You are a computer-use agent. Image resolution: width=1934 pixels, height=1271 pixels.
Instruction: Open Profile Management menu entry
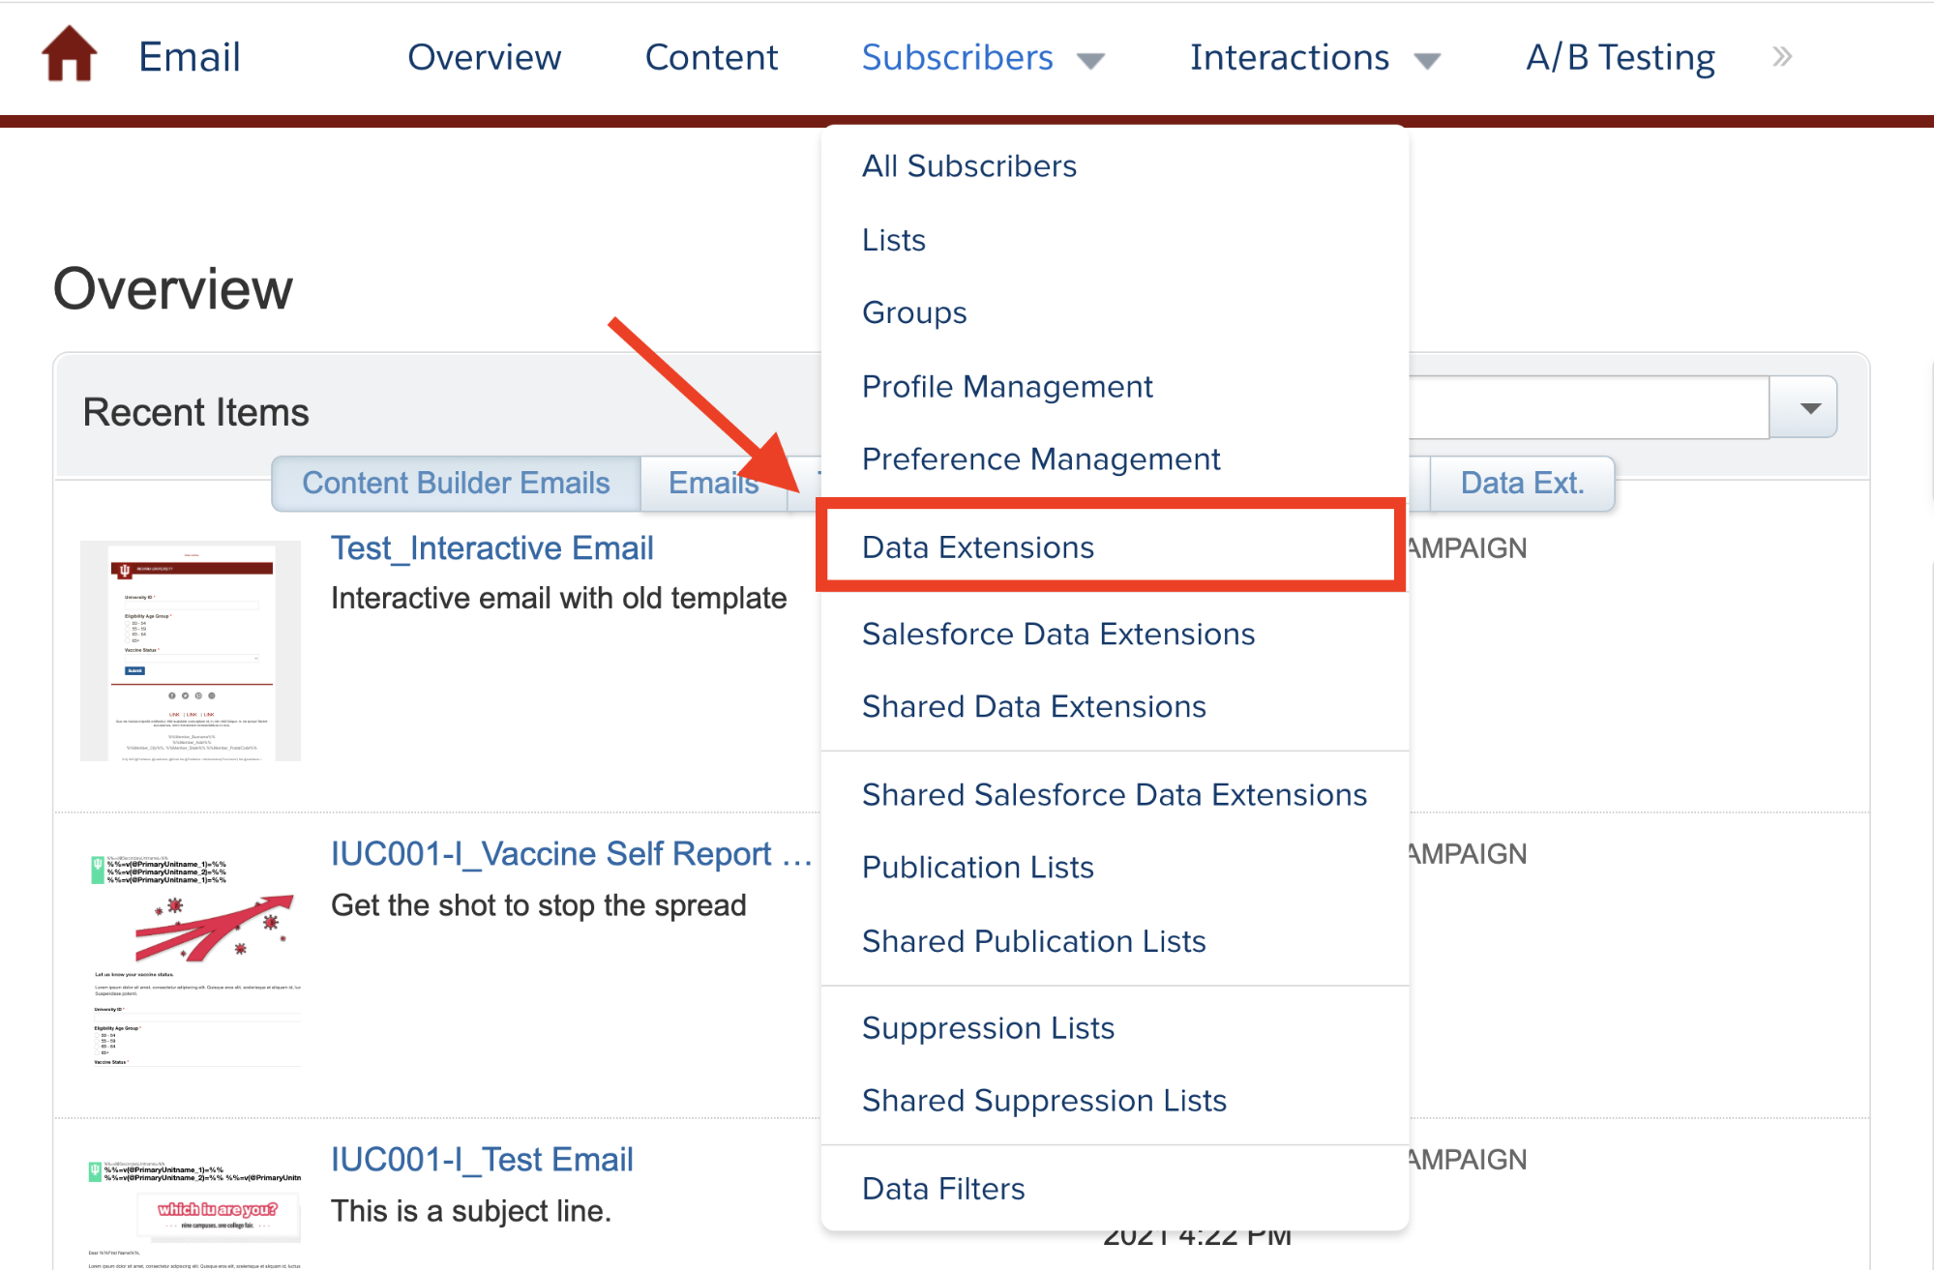[x=1007, y=386]
